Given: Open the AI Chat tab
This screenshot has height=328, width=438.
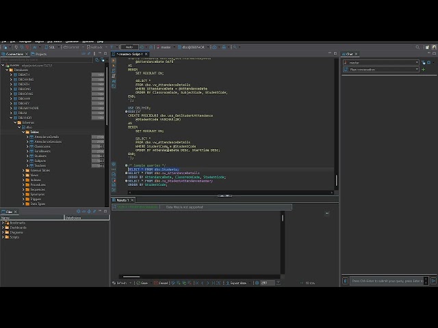Looking at the screenshot, I should [x=348, y=54].
